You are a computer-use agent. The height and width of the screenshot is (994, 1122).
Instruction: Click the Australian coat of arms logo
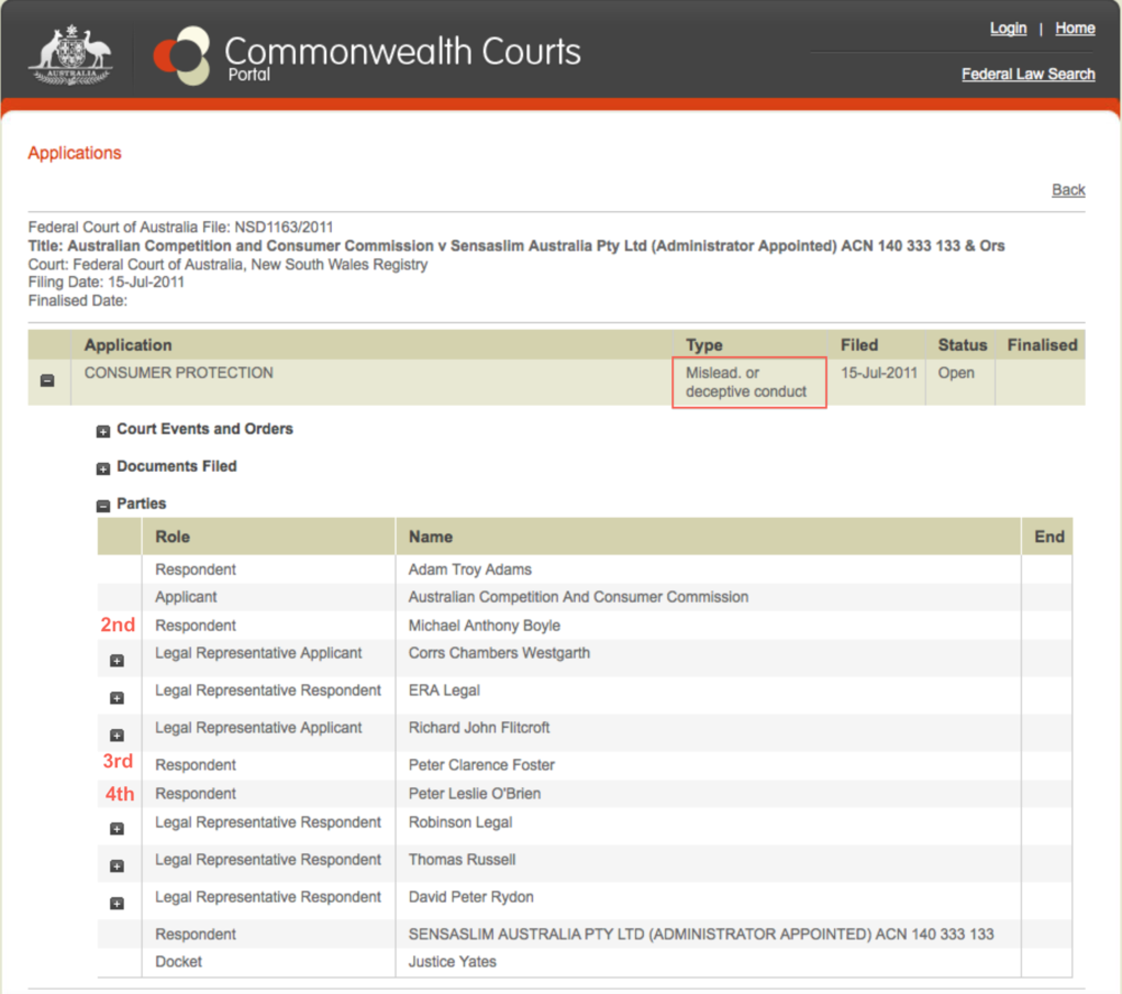pos(70,55)
